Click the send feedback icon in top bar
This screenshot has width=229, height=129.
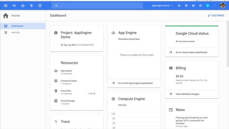click(193, 6)
